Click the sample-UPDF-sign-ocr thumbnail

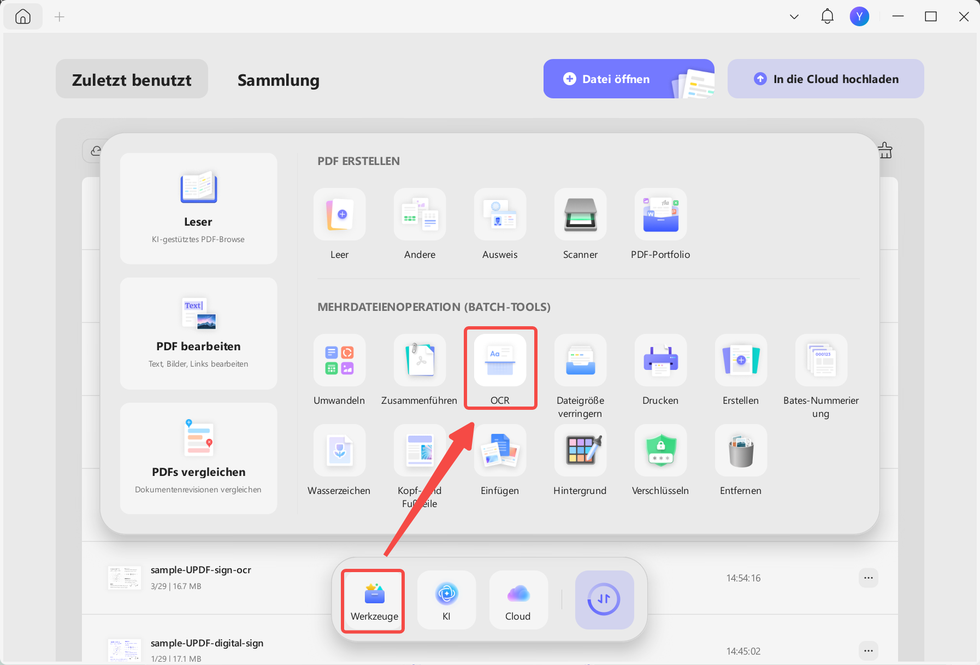click(125, 578)
